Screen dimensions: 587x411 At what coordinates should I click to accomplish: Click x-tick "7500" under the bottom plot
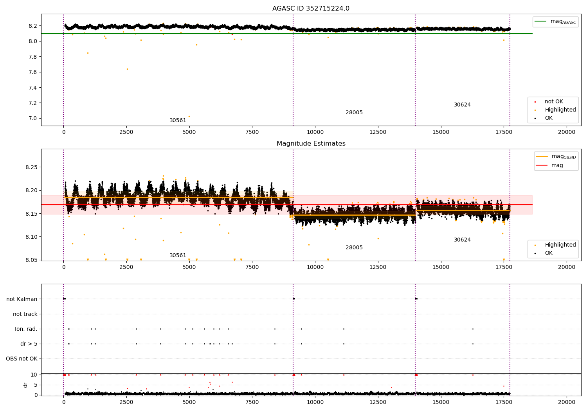252,402
